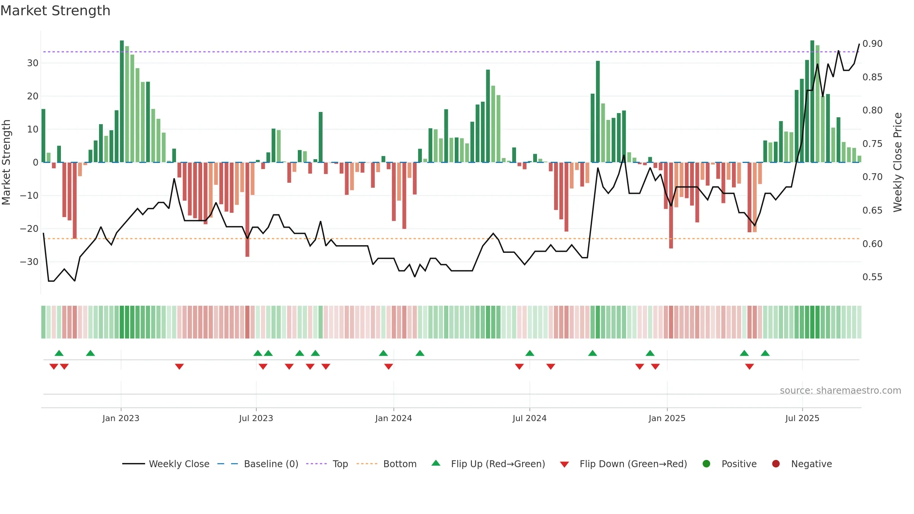Image resolution: width=914 pixels, height=514 pixels.
Task: Click the Jan 2025 axis label
Action: click(667, 418)
